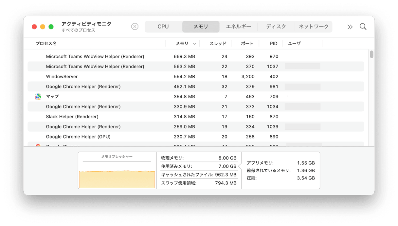Sort by ポート column header
This screenshot has width=398, height=226.
pyautogui.click(x=247, y=44)
